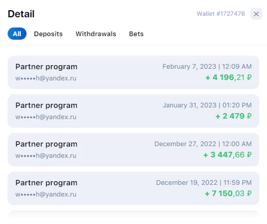Show the Bets tab

tap(136, 34)
